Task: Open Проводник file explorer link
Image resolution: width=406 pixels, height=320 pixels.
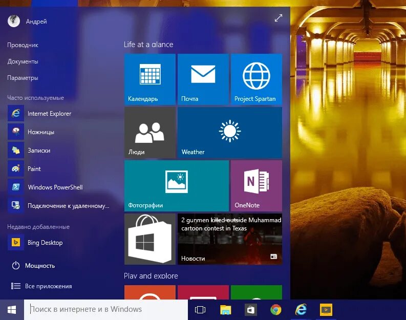Action: 23,45
